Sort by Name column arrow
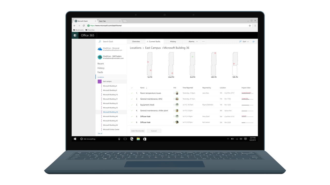This screenshot has width=330, height=185. (x=146, y=88)
